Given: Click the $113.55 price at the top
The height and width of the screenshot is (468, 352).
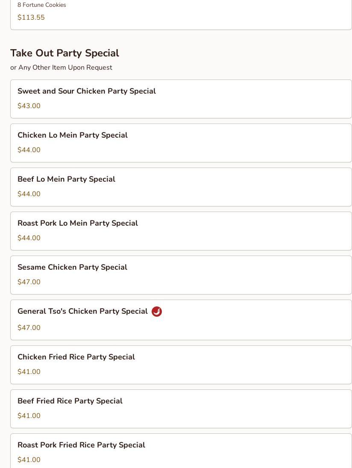Looking at the screenshot, I should pyautogui.click(x=31, y=18).
